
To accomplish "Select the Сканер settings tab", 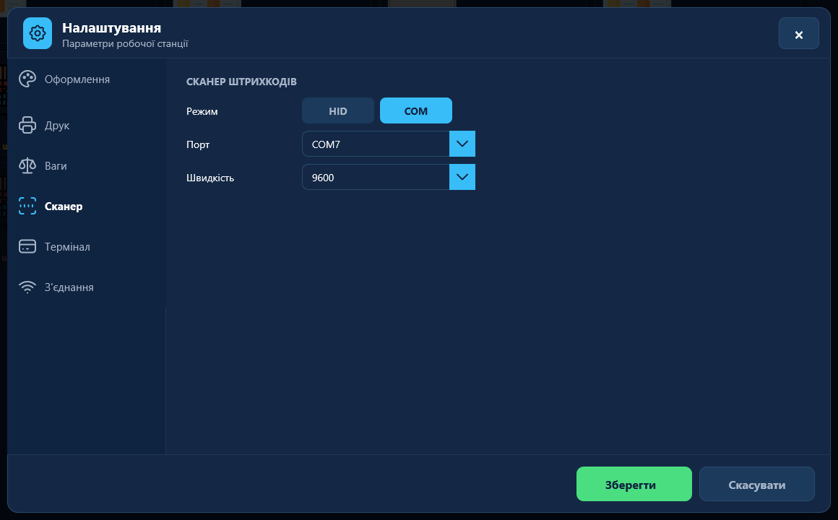I will (x=87, y=207).
